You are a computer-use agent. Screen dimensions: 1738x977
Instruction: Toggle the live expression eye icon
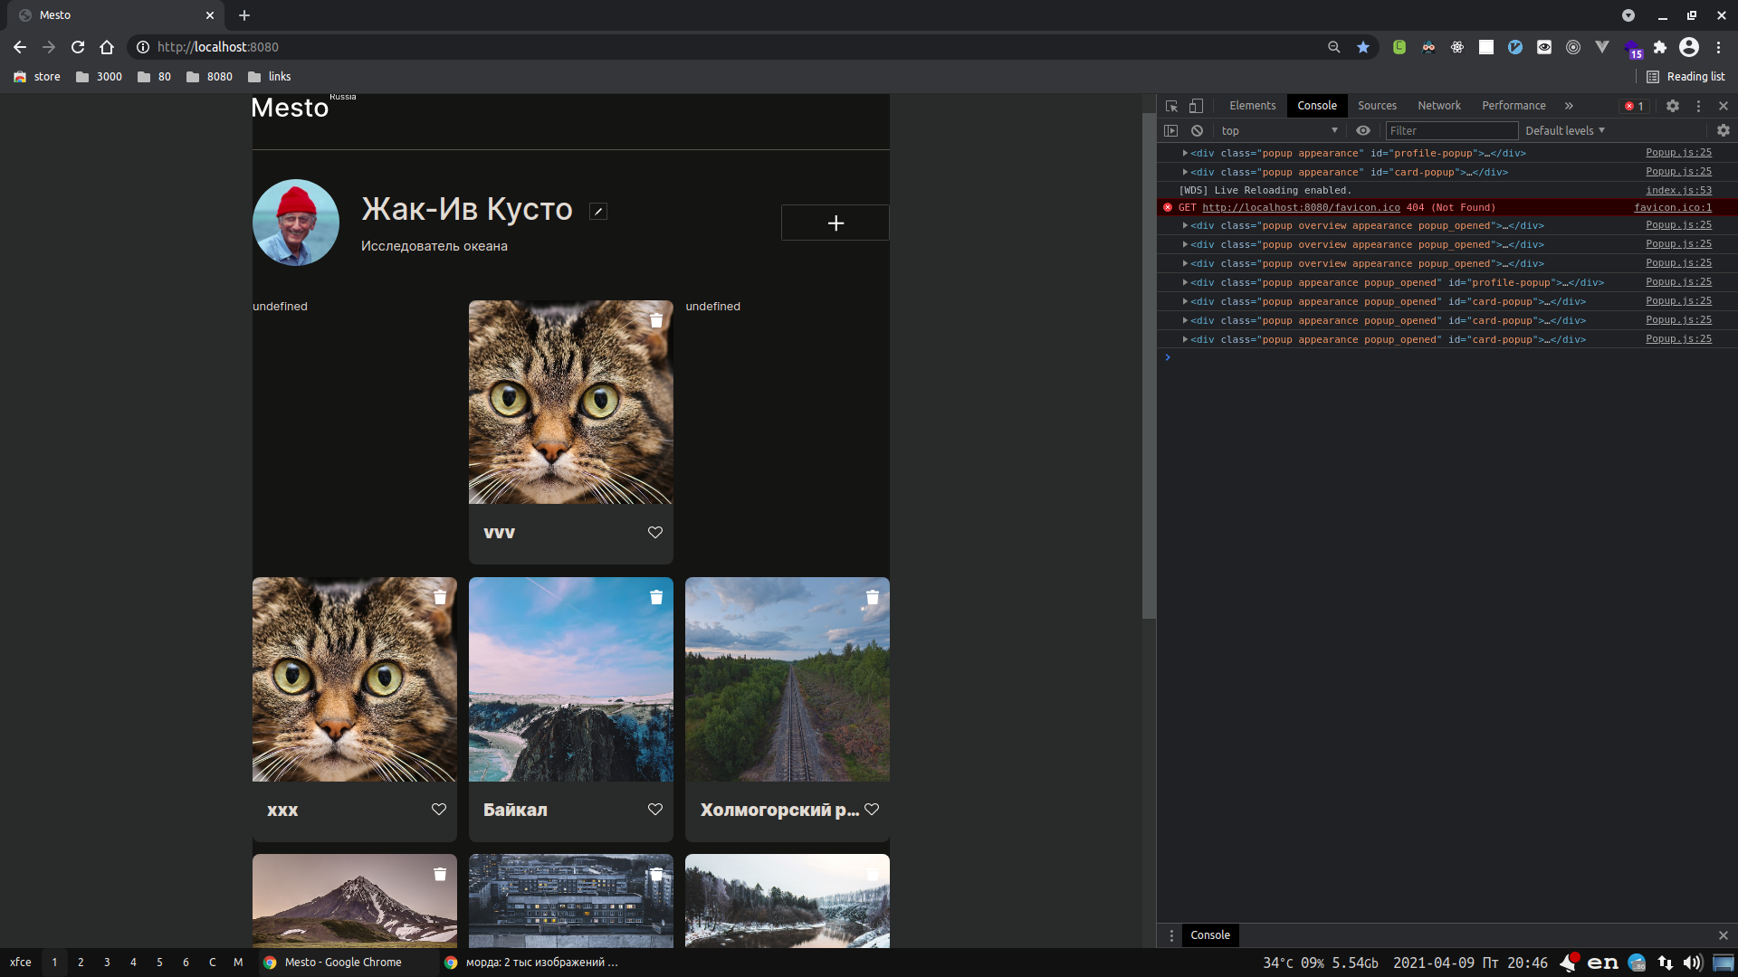pyautogui.click(x=1363, y=130)
